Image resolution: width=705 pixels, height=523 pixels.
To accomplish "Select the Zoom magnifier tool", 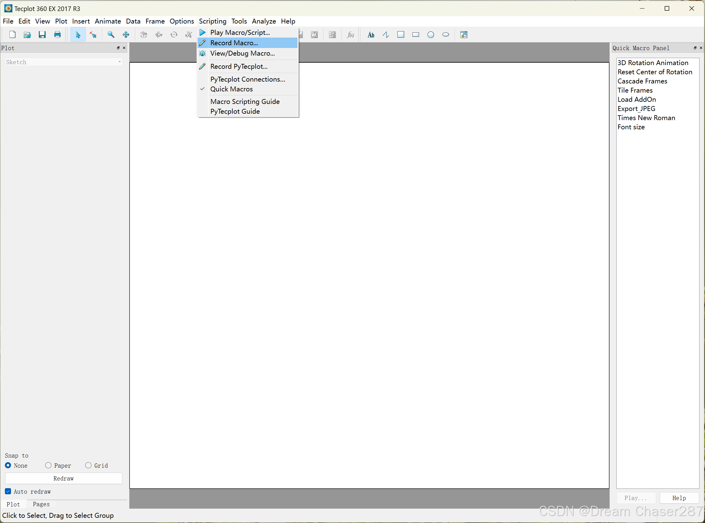I will pos(111,35).
